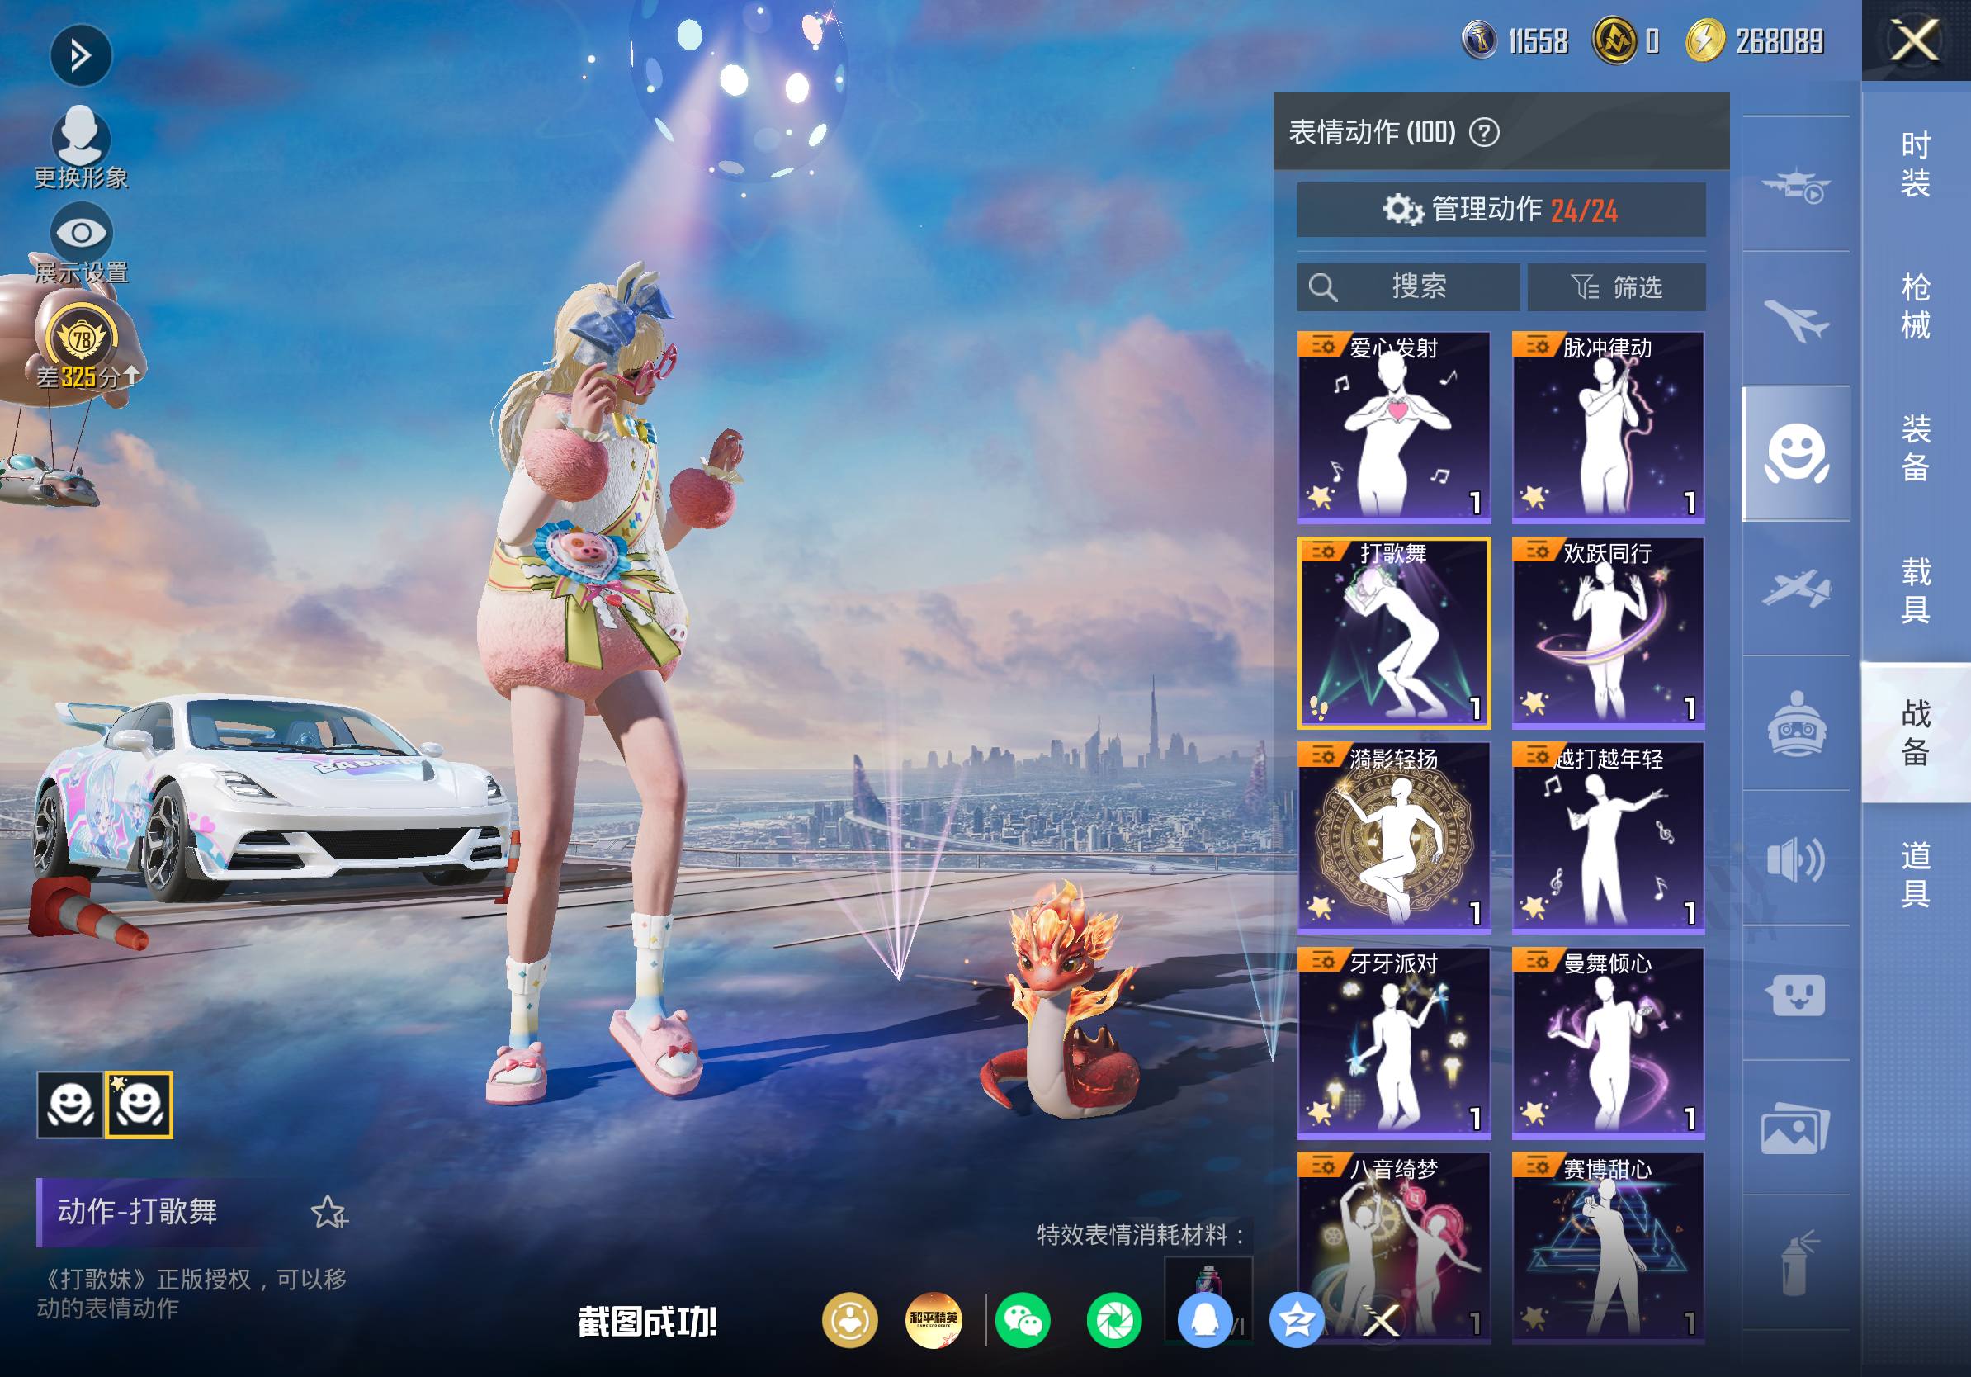Switch to the 载具 tab

tap(1915, 589)
